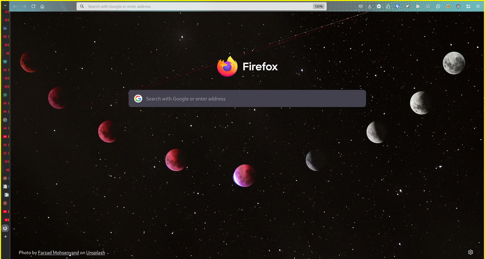
Task: Open the orange fox extension icon
Action: [x=448, y=6]
